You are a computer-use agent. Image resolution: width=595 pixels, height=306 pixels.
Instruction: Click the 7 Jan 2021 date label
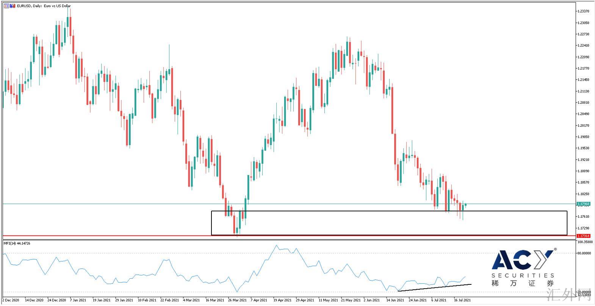point(79,300)
